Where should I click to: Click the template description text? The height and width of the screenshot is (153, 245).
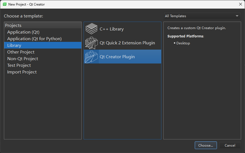tap(197, 28)
